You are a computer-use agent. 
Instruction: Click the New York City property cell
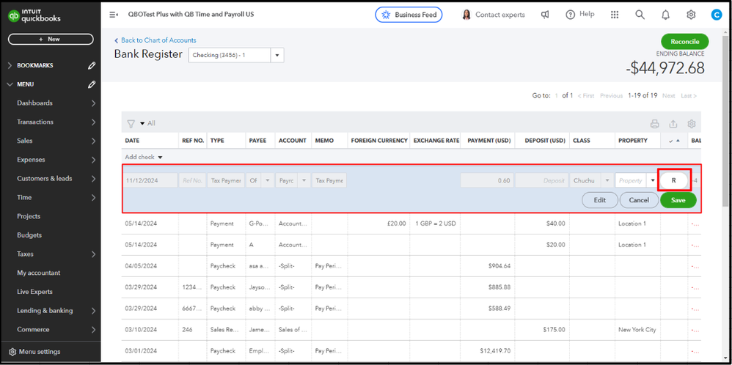[x=637, y=330]
